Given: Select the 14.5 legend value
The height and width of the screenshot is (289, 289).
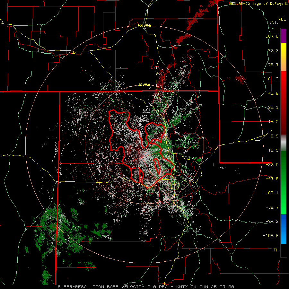Looking at the screenshot, I should 273,122.
